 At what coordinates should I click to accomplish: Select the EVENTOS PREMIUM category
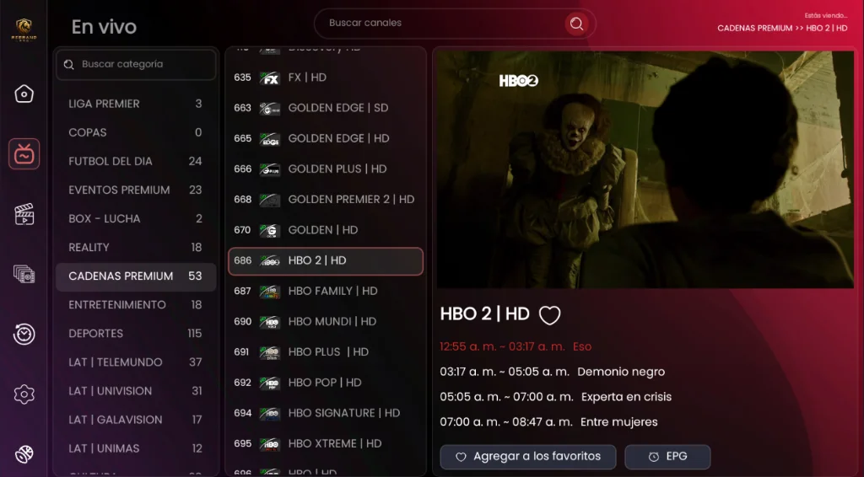[136, 190]
